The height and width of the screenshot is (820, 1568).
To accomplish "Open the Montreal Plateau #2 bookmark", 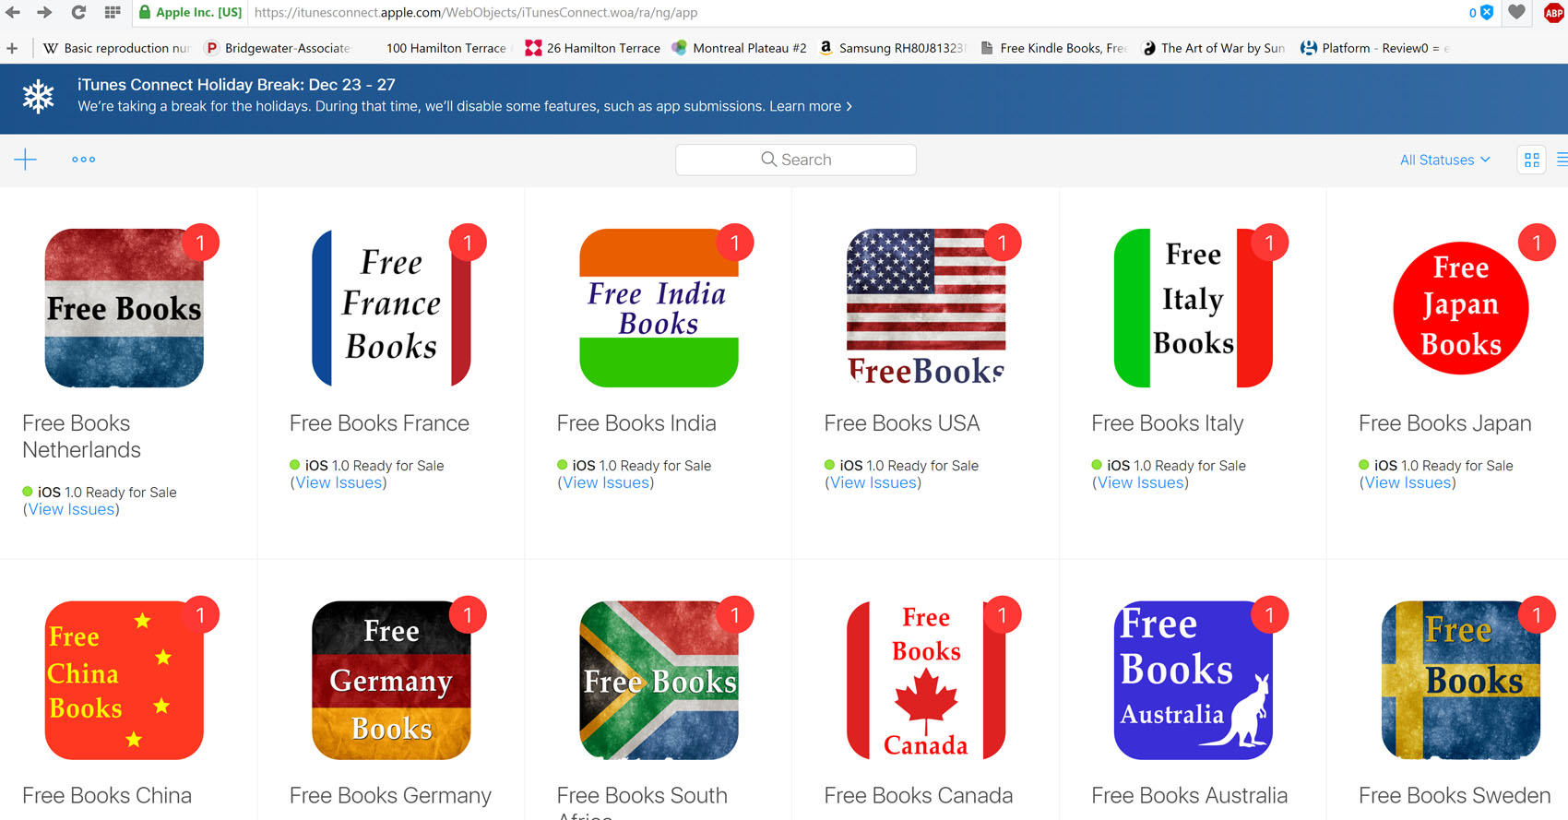I will [x=739, y=48].
